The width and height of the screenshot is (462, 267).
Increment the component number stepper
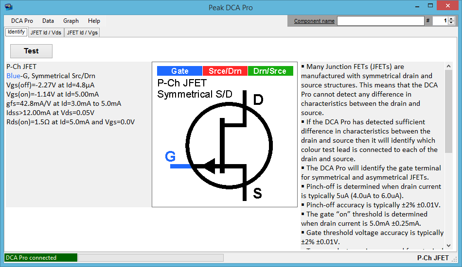pos(451,19)
